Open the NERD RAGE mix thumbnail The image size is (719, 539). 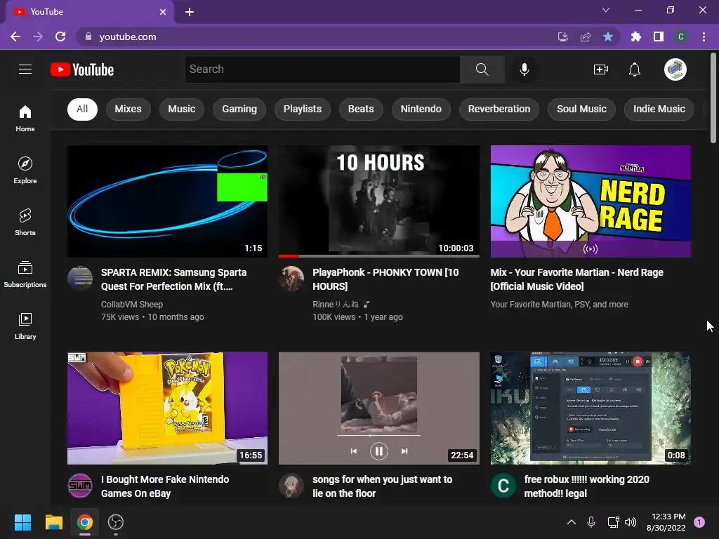pyautogui.click(x=591, y=201)
